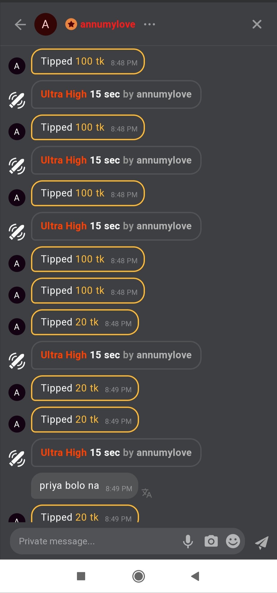Viewport: 277px width, 593px height.
Task: Open annumylove's profile avatar in header
Action: 45,24
